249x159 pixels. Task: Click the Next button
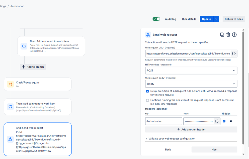click(x=214, y=149)
